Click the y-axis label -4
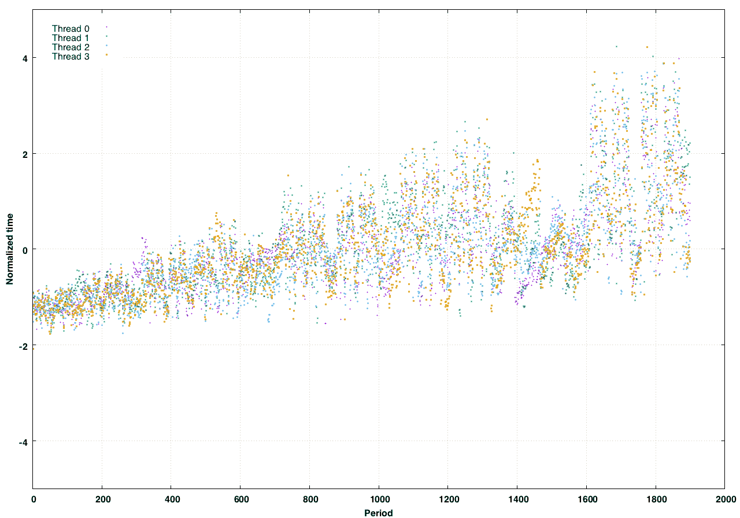Image resolution: width=740 pixels, height=518 pixels. click(x=24, y=441)
